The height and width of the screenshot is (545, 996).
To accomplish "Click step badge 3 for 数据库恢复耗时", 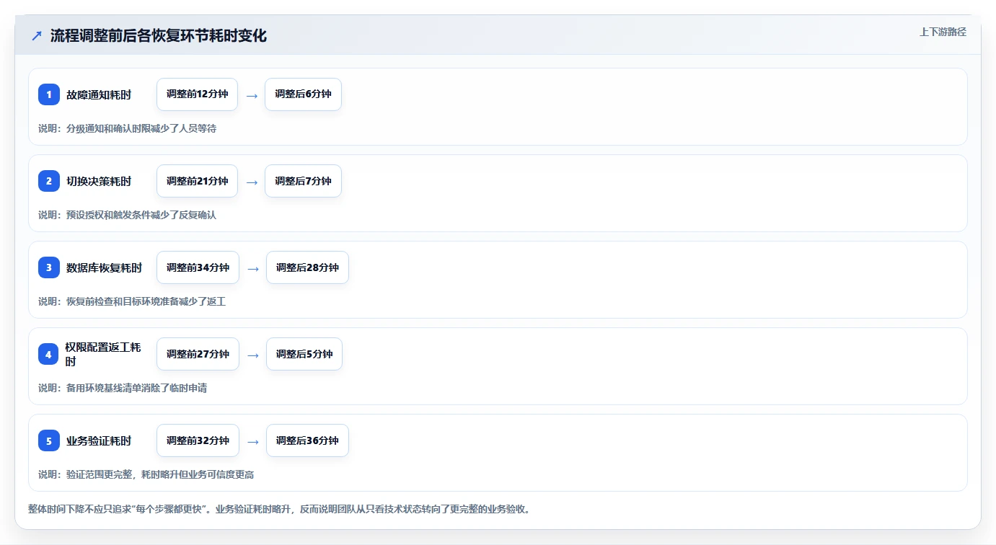I will 49,267.
